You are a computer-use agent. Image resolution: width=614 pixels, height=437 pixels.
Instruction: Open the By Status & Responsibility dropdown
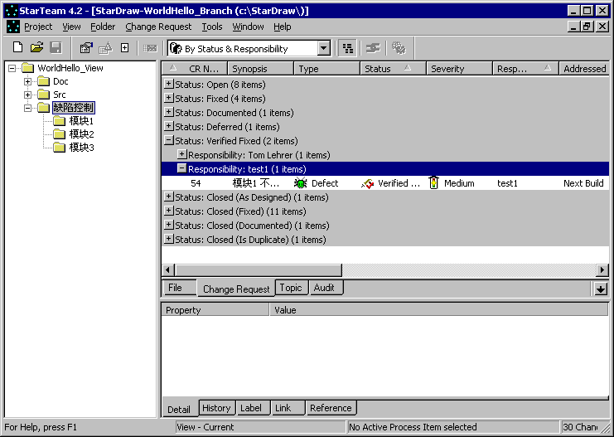pos(324,49)
